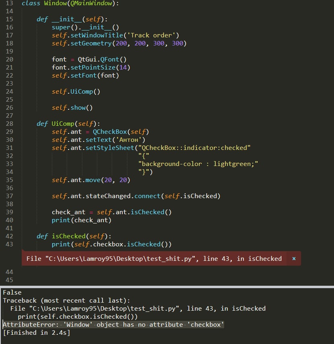
Task: Click '[Finished in 2.4s]' status text
Action: click(37, 333)
